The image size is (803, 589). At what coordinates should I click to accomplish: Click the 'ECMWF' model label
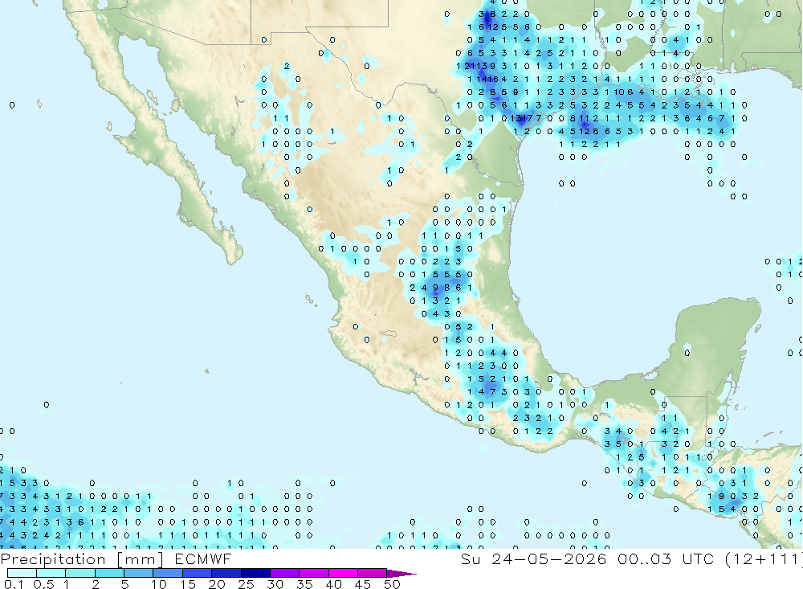pyautogui.click(x=203, y=558)
